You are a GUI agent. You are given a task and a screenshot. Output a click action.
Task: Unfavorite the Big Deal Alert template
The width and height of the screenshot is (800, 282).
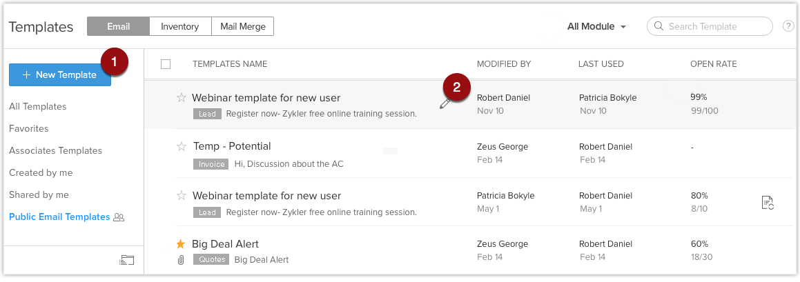(x=181, y=244)
